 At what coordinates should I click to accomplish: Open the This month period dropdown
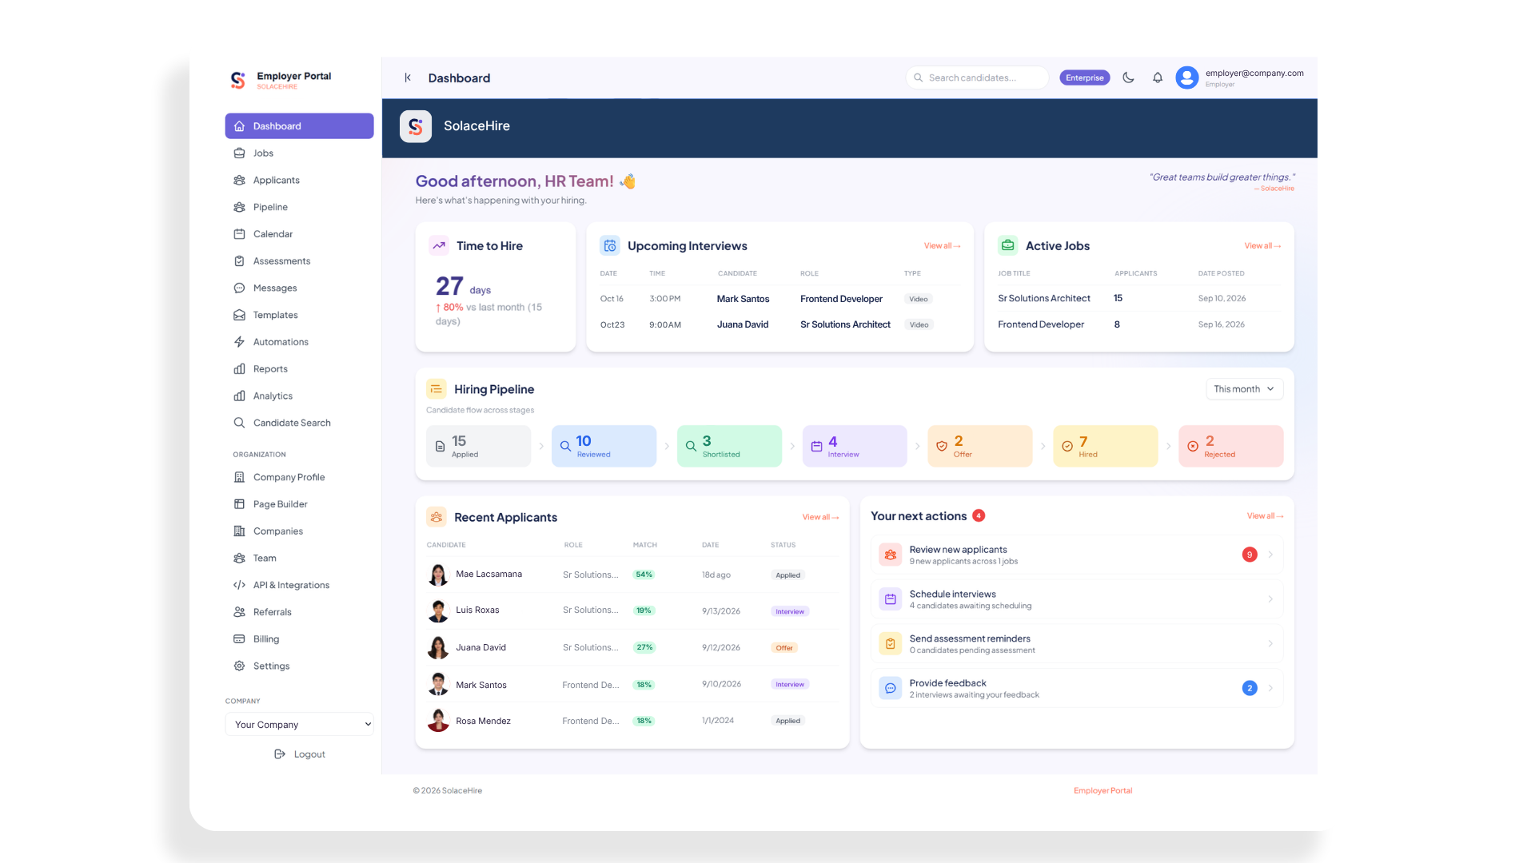pyautogui.click(x=1244, y=389)
